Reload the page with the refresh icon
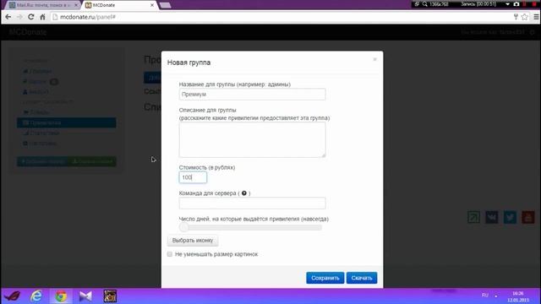The image size is (541, 304). tap(31, 17)
